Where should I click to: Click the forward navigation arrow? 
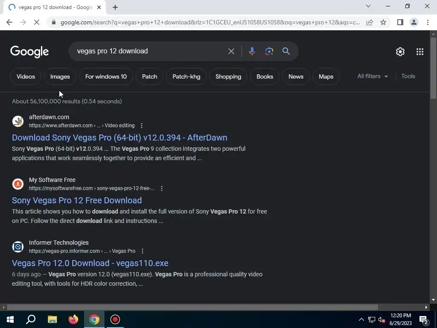(23, 22)
